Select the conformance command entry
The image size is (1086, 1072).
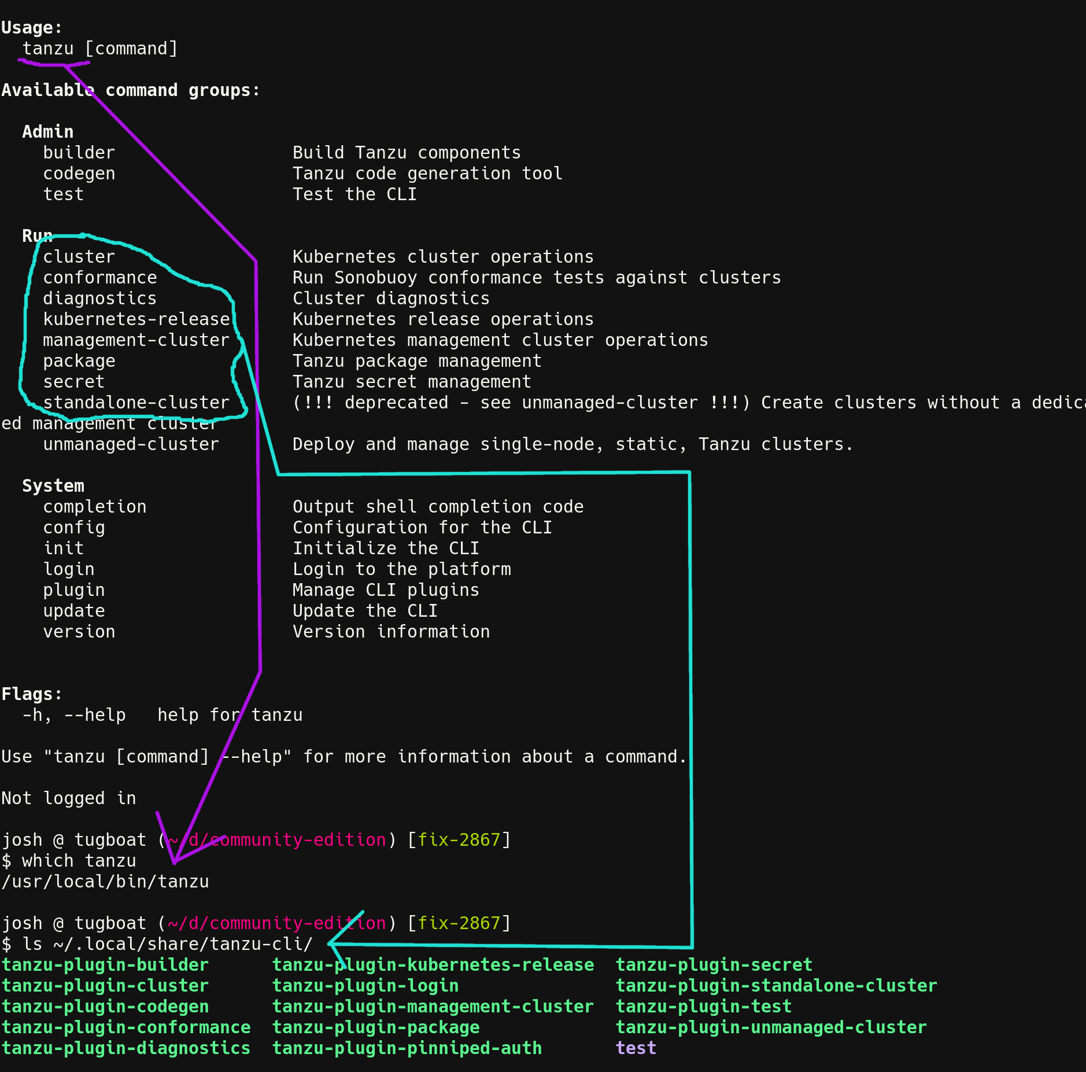(99, 277)
